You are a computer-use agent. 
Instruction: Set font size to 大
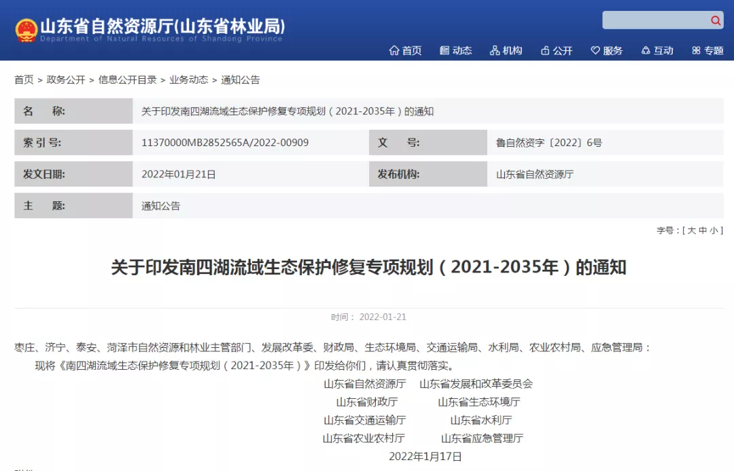[691, 230]
